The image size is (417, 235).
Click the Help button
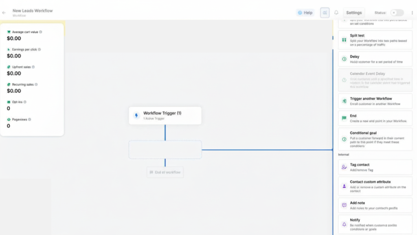pyautogui.click(x=305, y=13)
